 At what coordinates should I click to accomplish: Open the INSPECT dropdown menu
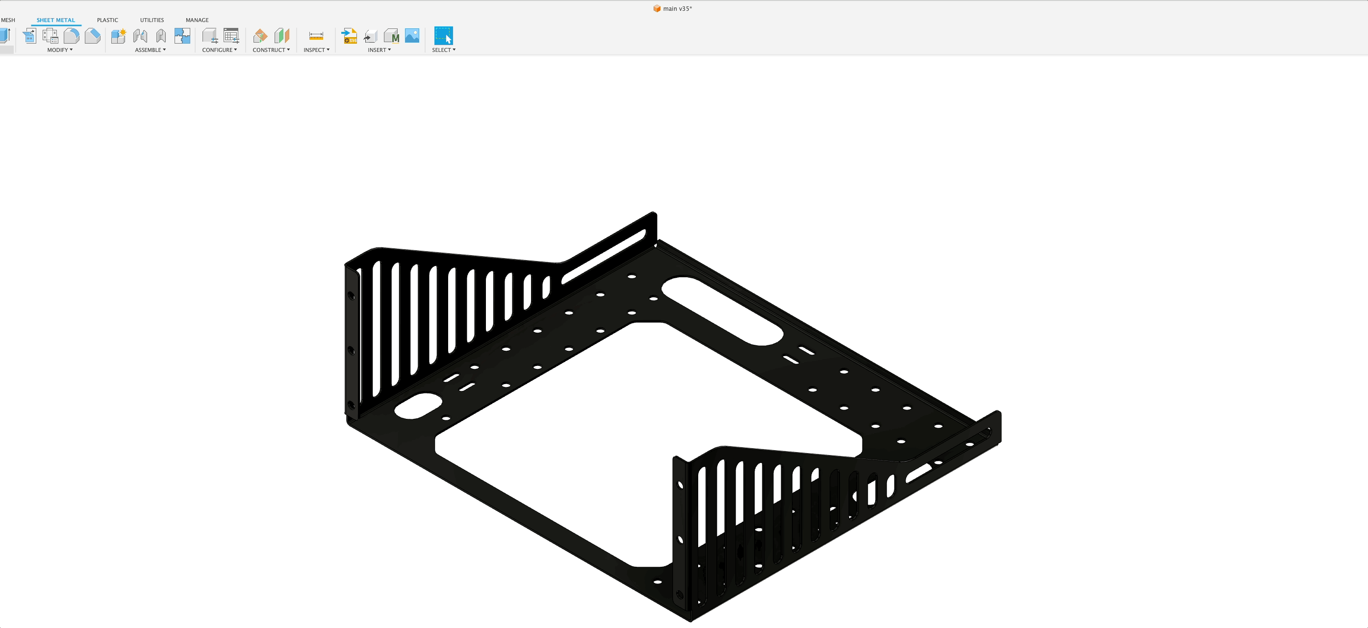317,50
